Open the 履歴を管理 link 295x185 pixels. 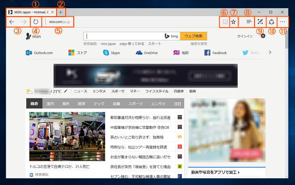tap(199, 44)
